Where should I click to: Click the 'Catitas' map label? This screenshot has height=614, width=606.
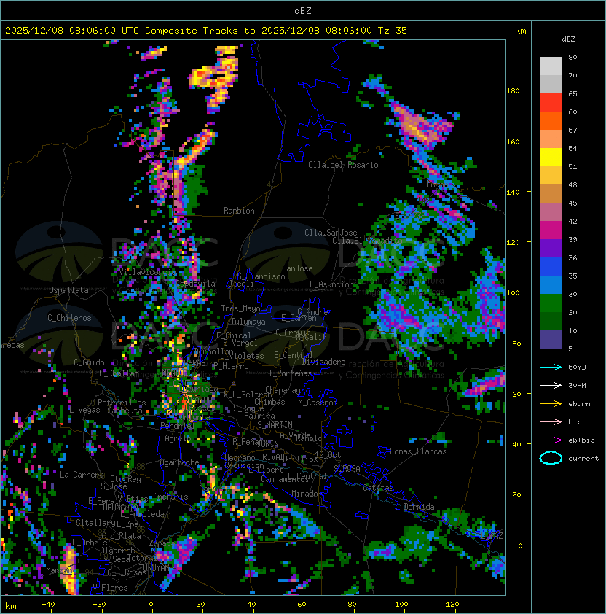coord(378,488)
